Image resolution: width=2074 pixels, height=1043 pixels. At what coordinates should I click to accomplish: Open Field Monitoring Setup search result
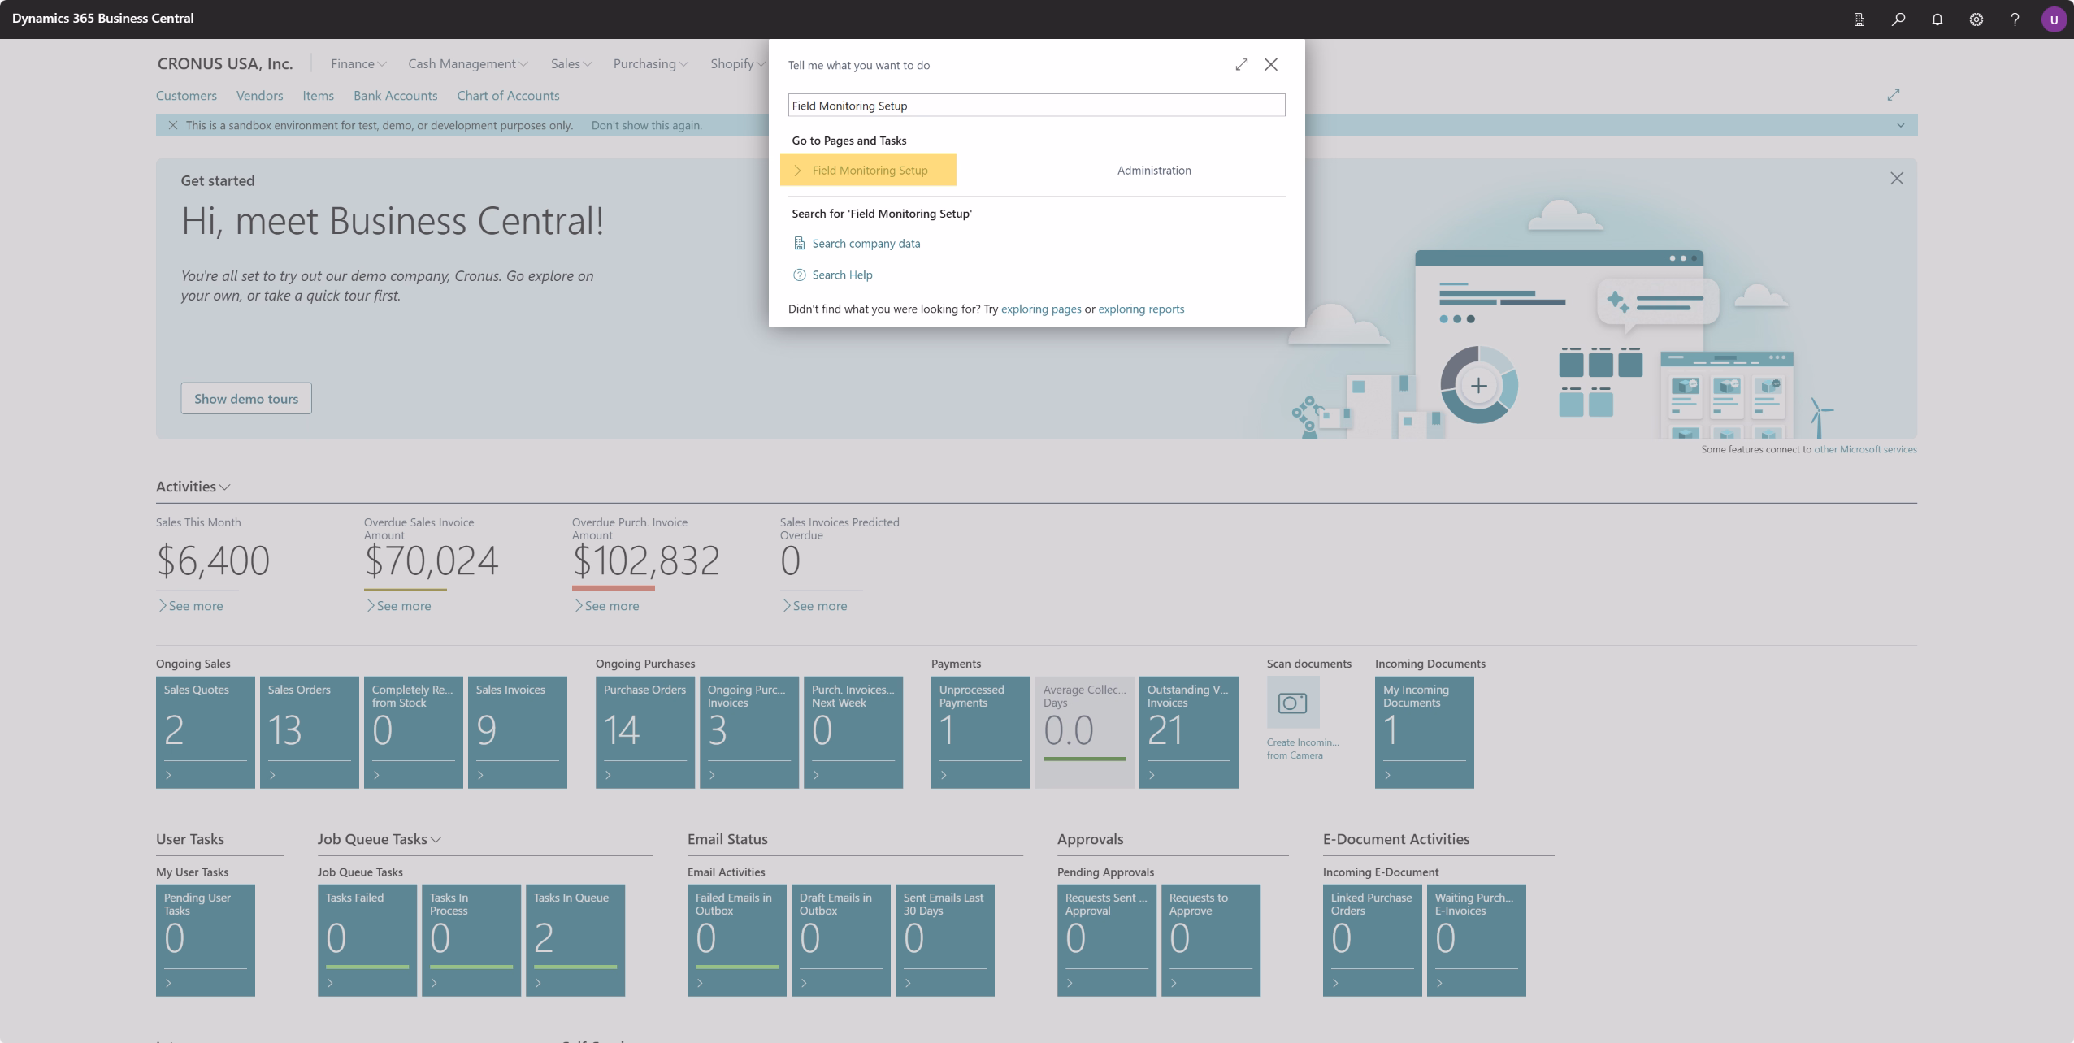click(x=869, y=170)
